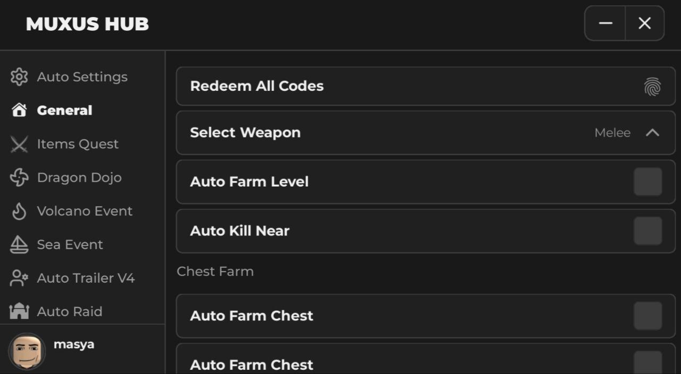Select the Auto Raid sidebar tab
The image size is (681, 374).
pyautogui.click(x=69, y=311)
